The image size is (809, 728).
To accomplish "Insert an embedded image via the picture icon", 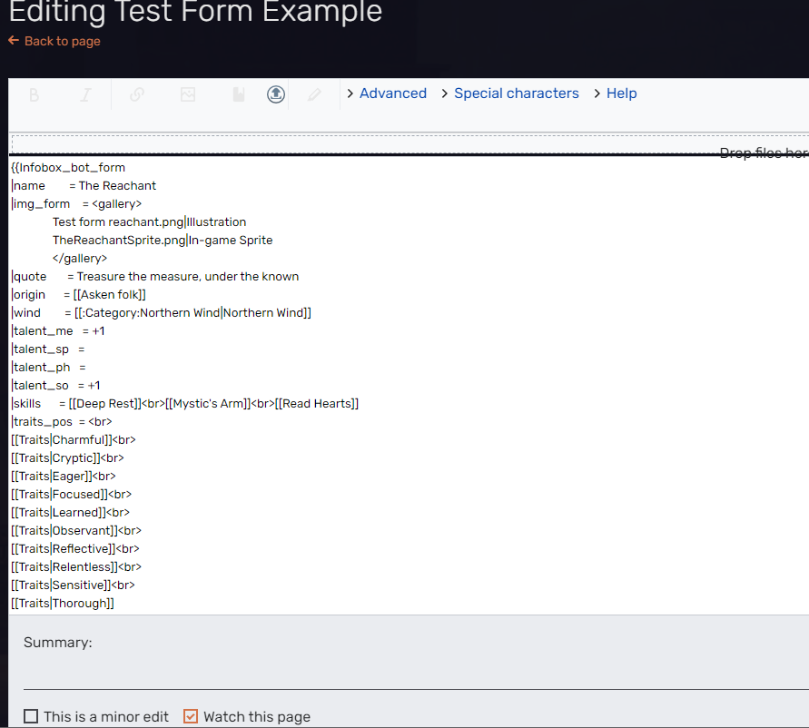I will pos(188,93).
